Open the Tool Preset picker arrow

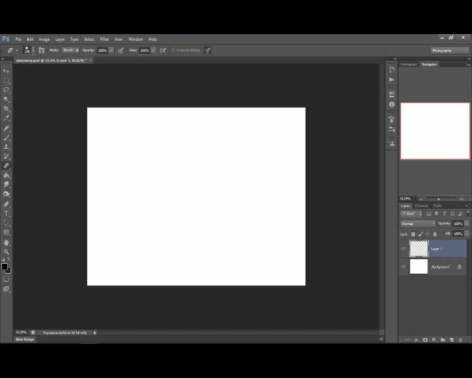click(16, 51)
